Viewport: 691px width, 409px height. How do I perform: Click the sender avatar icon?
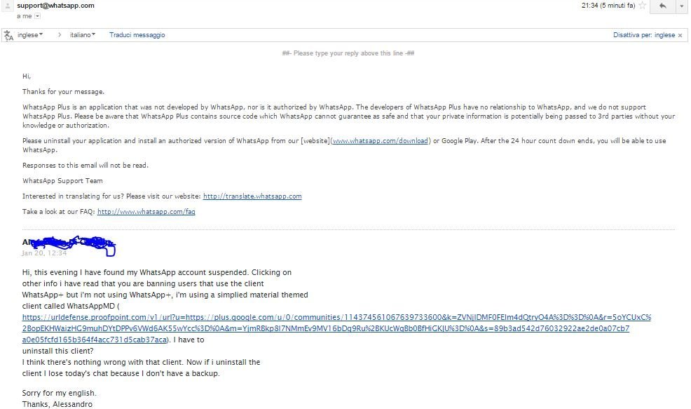(8, 6)
